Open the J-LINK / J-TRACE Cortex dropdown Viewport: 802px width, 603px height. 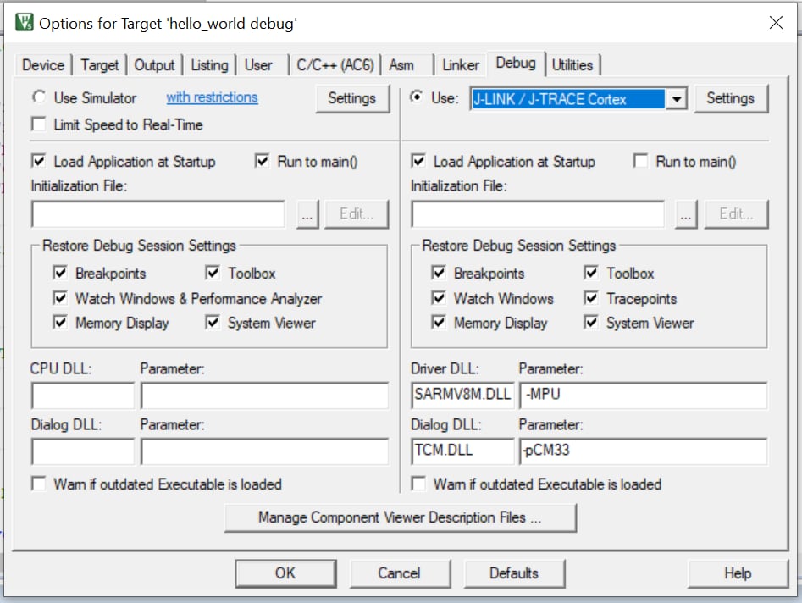675,99
